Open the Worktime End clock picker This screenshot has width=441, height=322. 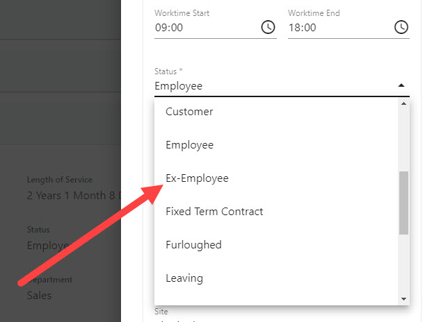[x=401, y=28]
